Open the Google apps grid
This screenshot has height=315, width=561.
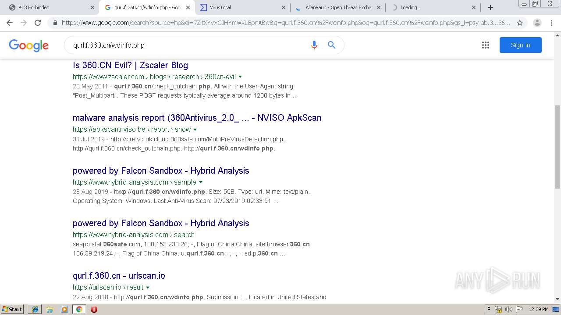tap(486, 45)
